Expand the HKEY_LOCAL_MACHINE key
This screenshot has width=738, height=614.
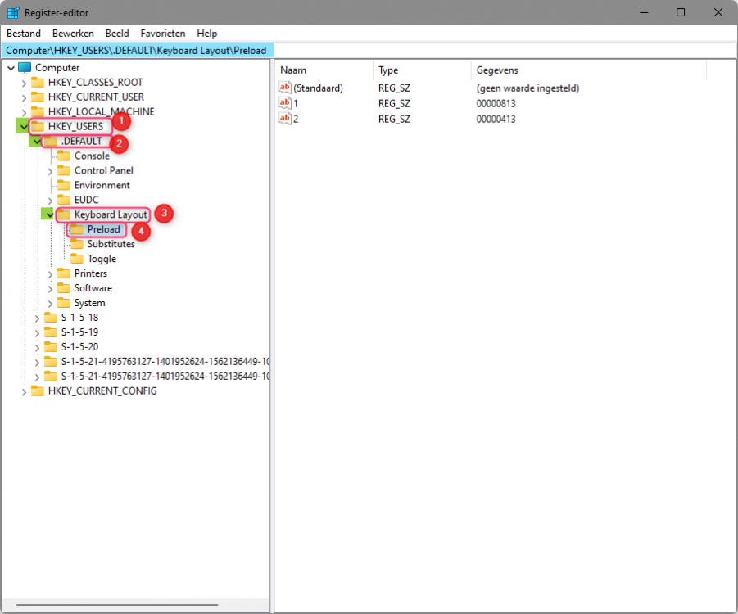pyautogui.click(x=24, y=112)
